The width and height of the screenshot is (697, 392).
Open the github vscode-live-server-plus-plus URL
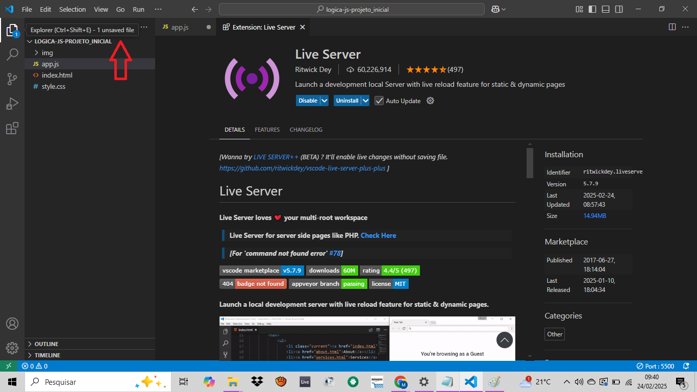[x=303, y=168]
